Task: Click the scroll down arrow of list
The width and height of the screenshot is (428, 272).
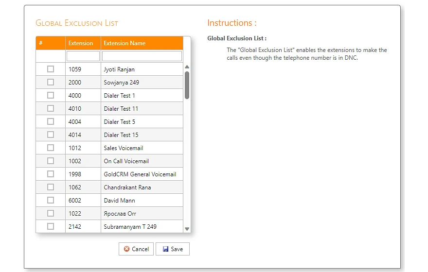Action: 187,229
